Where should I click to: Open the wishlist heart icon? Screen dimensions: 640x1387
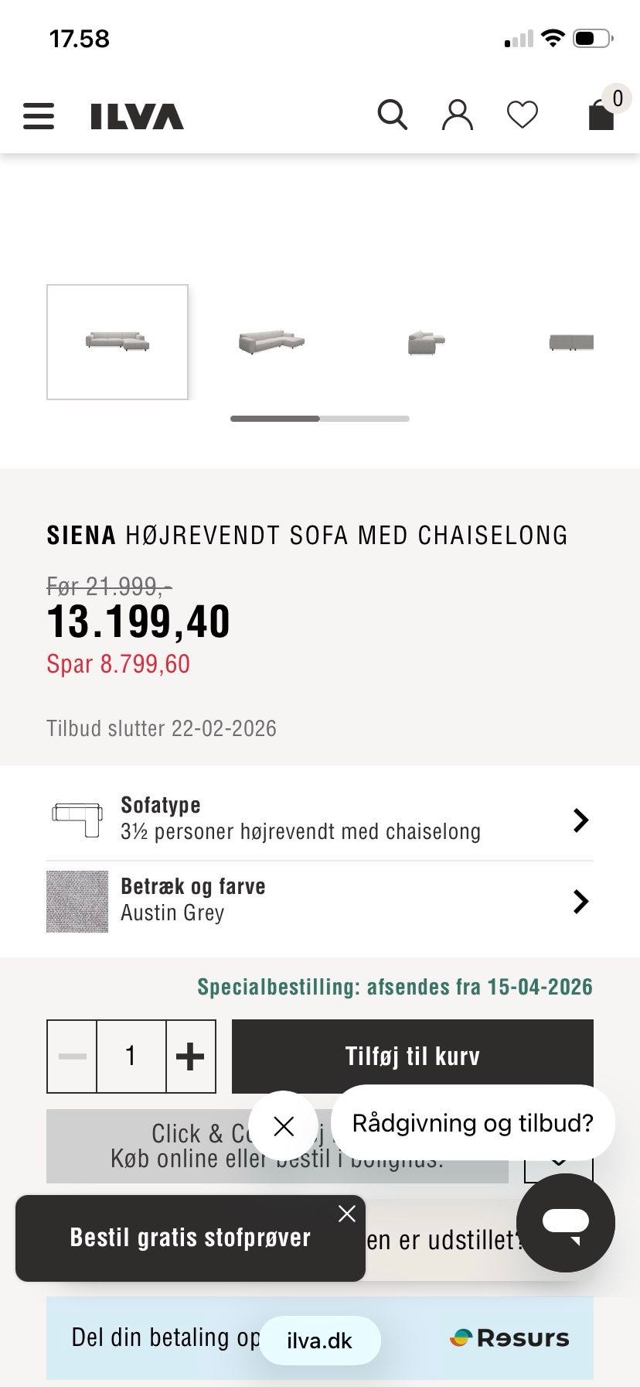pyautogui.click(x=523, y=115)
